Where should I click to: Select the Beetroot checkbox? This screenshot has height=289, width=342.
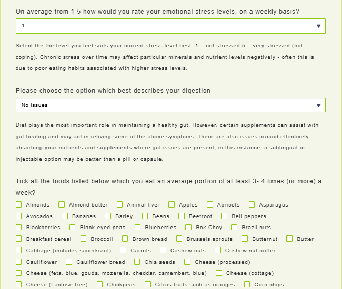(x=182, y=216)
